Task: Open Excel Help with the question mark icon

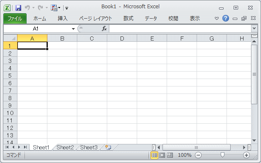Action: (x=226, y=18)
